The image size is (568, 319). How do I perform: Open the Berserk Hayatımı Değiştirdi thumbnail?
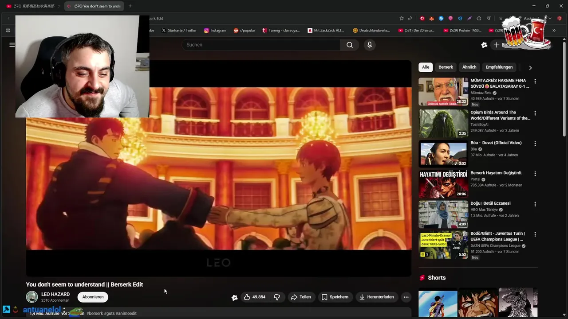click(443, 184)
